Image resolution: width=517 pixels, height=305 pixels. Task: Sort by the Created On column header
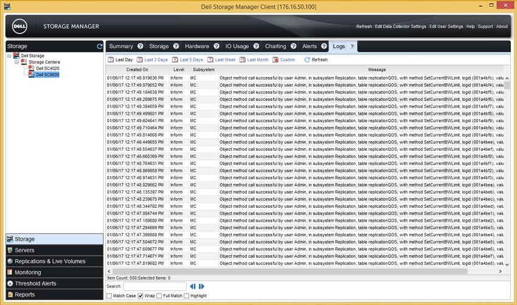(x=137, y=70)
